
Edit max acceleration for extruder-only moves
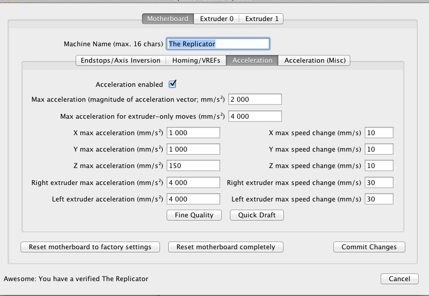pos(255,116)
